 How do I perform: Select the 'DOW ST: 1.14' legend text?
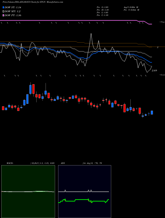click(x=13, y=8)
